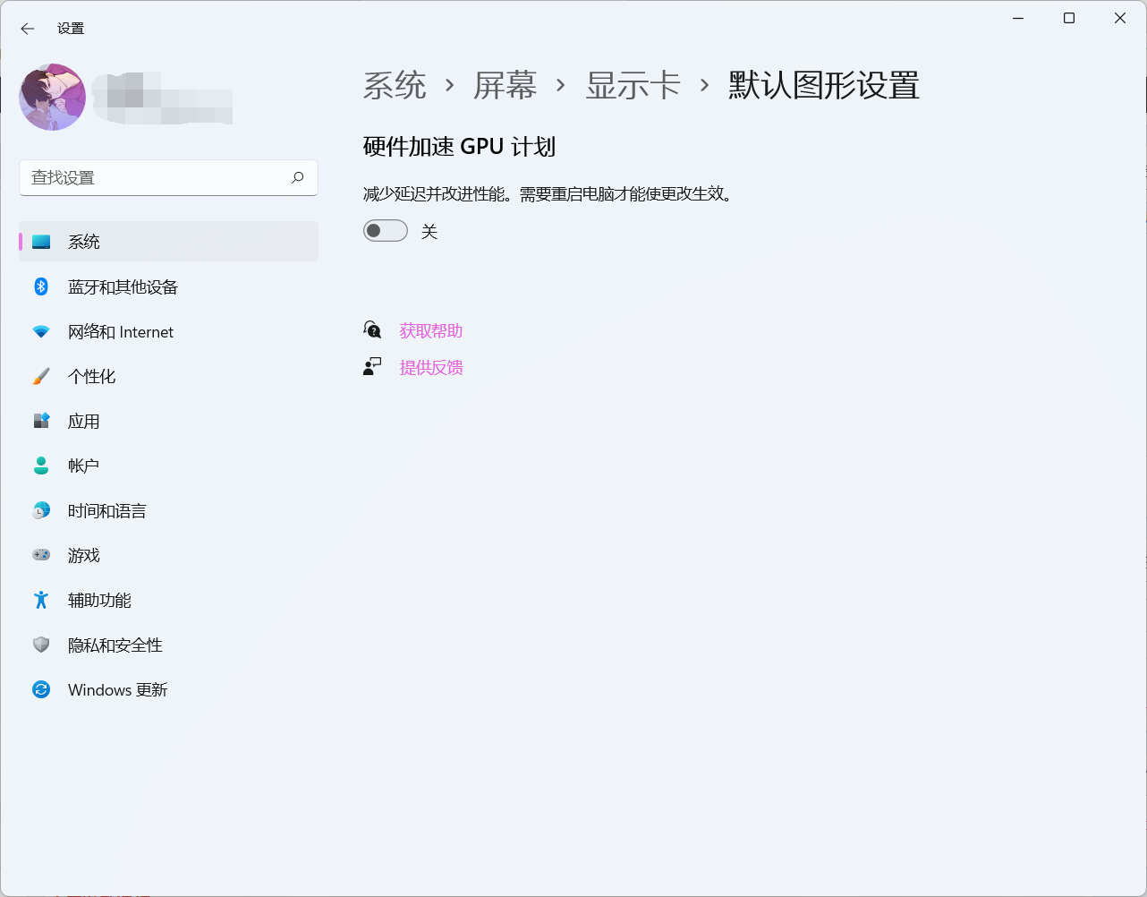This screenshot has height=897, width=1147.
Task: Click the Accounts person icon
Action: click(x=41, y=466)
